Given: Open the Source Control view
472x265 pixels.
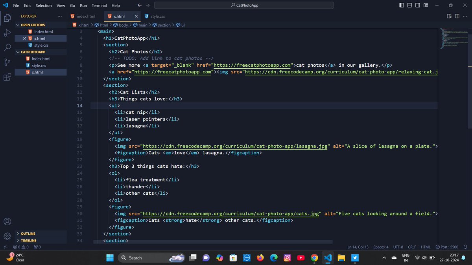Looking at the screenshot, I should point(7,62).
